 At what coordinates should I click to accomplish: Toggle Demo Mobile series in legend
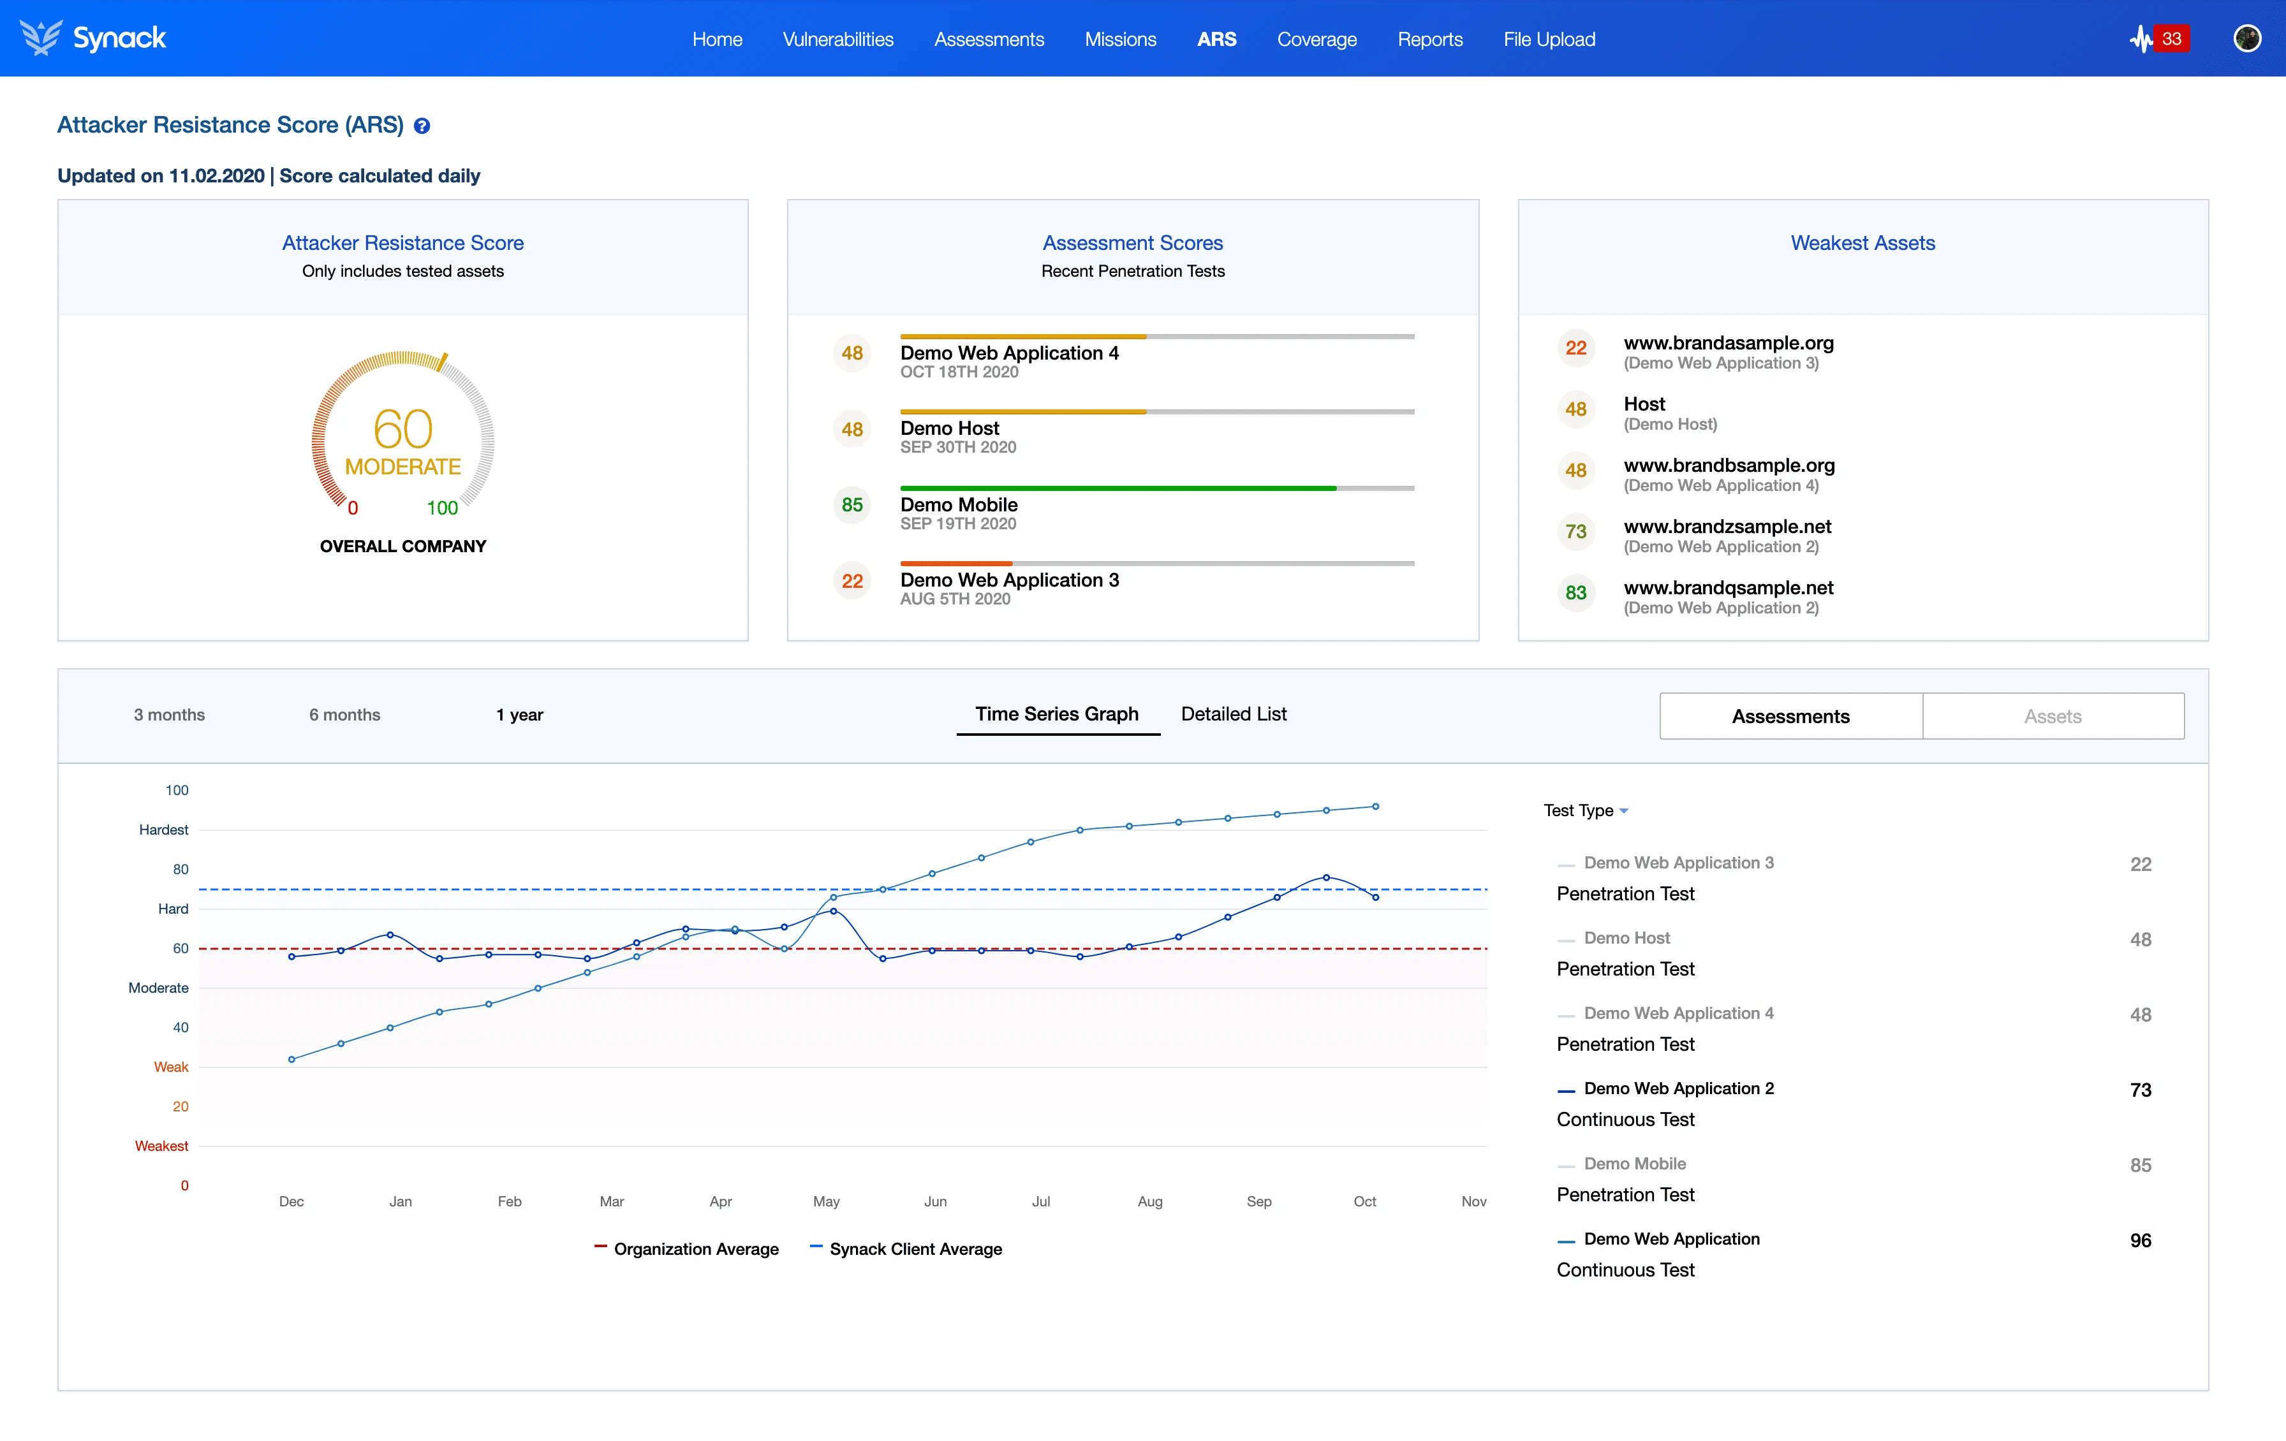click(x=1621, y=1164)
